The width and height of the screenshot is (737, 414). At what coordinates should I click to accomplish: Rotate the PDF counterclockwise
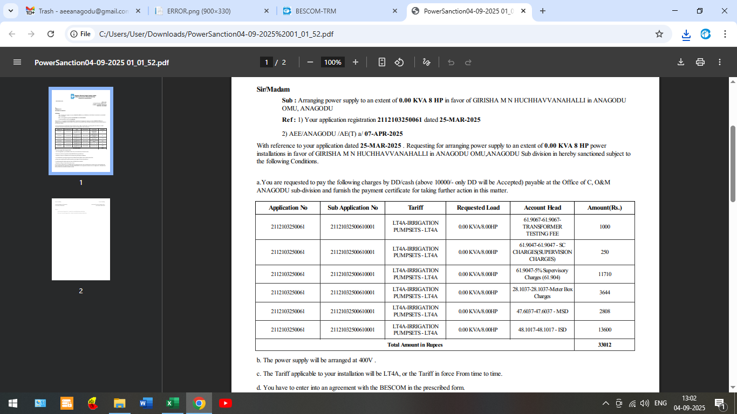399,62
